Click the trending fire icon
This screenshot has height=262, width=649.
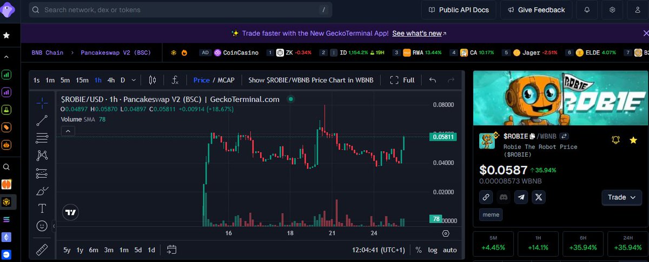pos(184,52)
